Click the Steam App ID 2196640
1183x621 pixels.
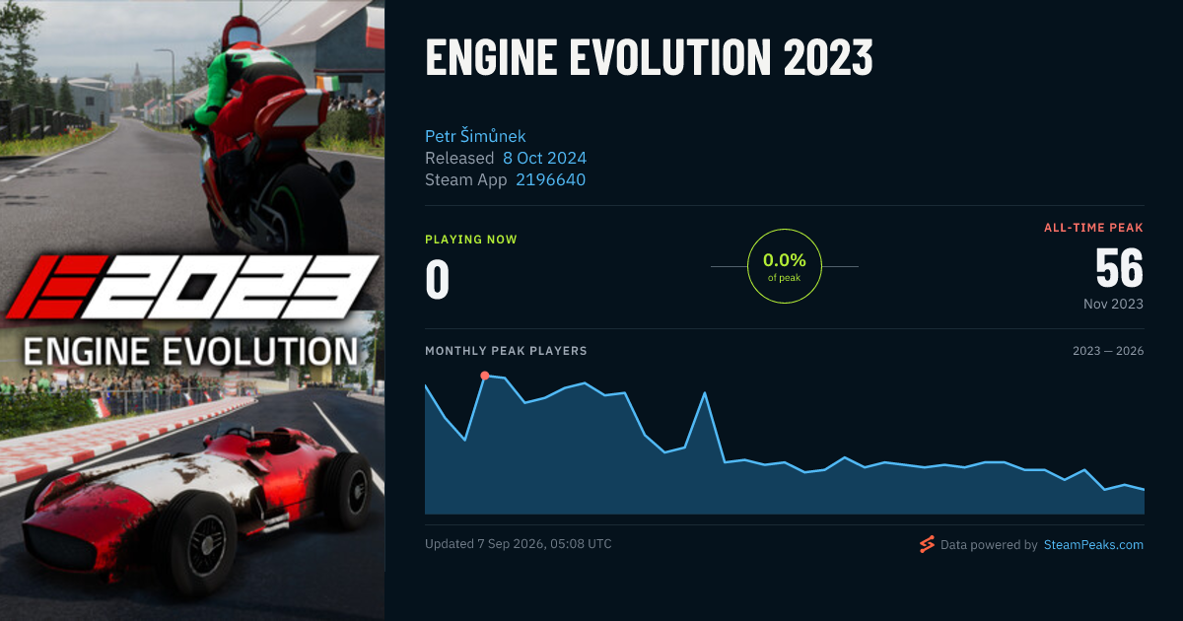(x=550, y=179)
